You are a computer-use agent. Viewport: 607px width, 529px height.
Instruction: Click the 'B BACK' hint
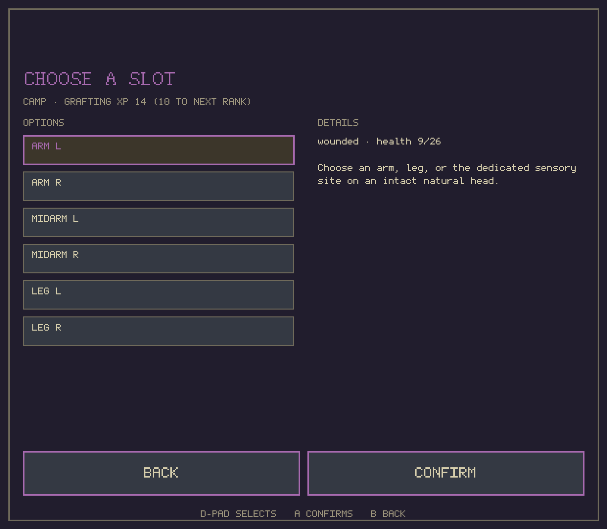coord(388,514)
